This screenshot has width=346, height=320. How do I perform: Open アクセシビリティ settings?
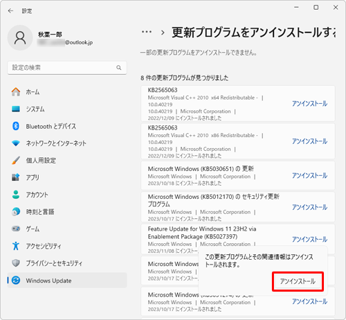pos(67,246)
